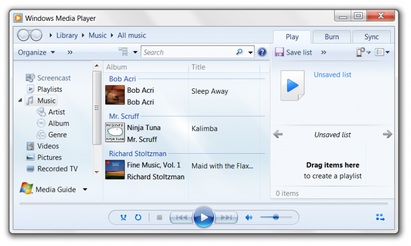The image size is (411, 246).
Task: Click Library in the breadcrumb
Action: pyautogui.click(x=67, y=35)
